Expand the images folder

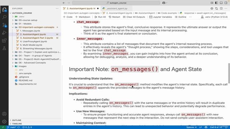click(22, 66)
